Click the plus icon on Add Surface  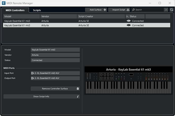pyautogui.click(x=105, y=10)
